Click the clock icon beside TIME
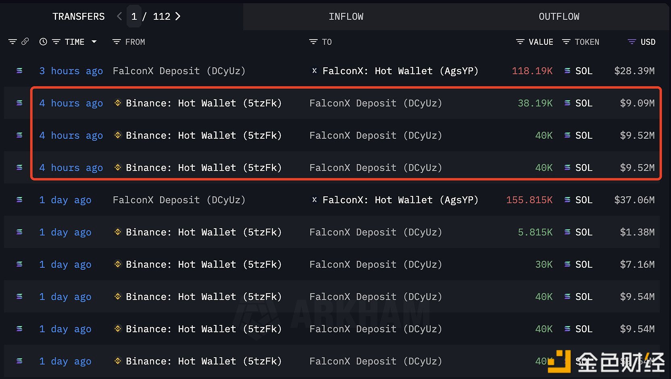This screenshot has height=379, width=671. (43, 42)
